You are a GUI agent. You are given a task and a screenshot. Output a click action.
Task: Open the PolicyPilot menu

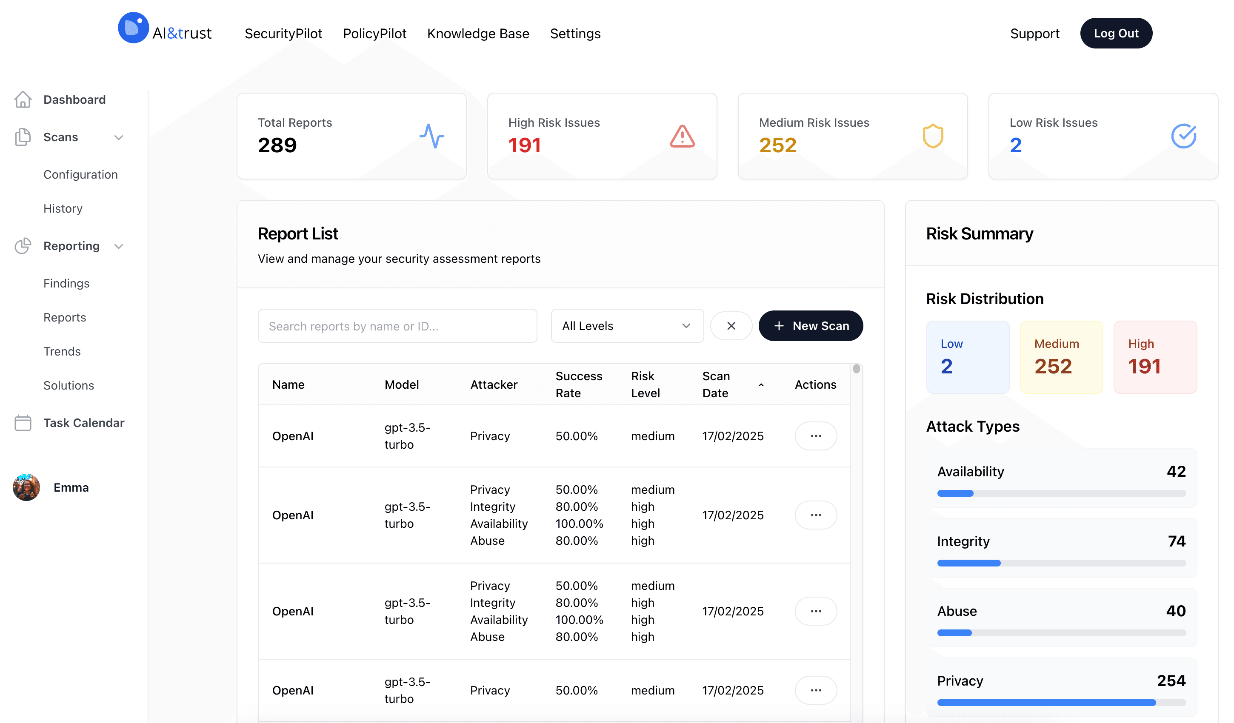tap(374, 33)
